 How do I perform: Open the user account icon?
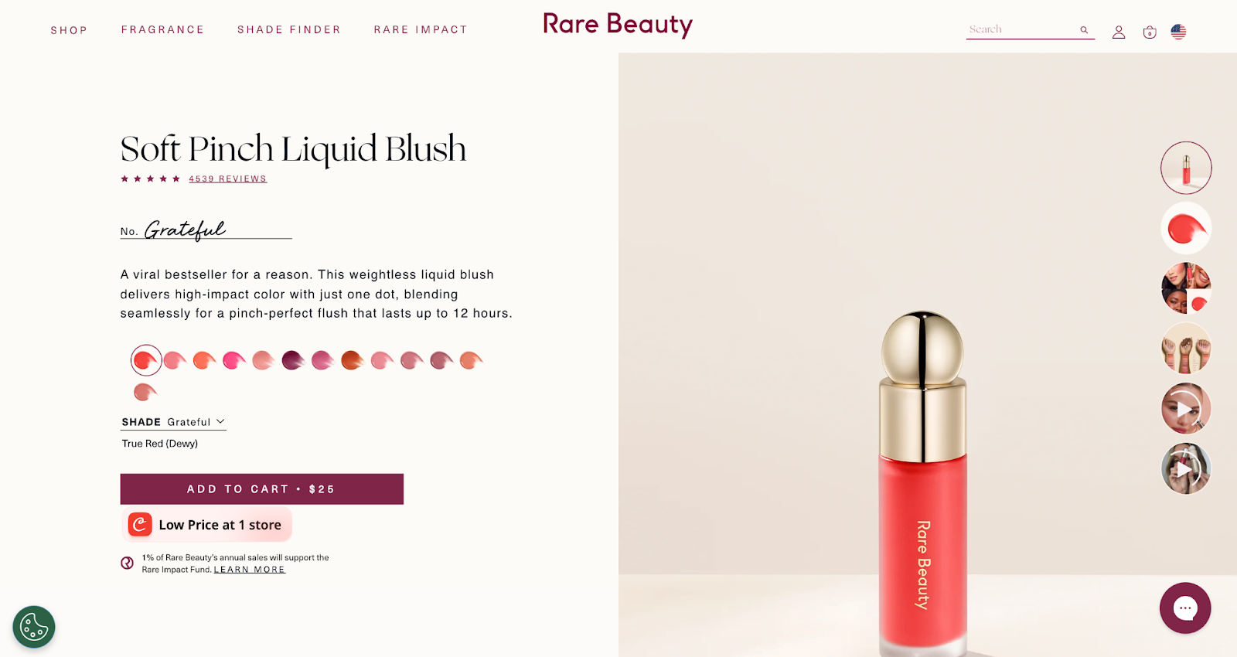pos(1119,32)
